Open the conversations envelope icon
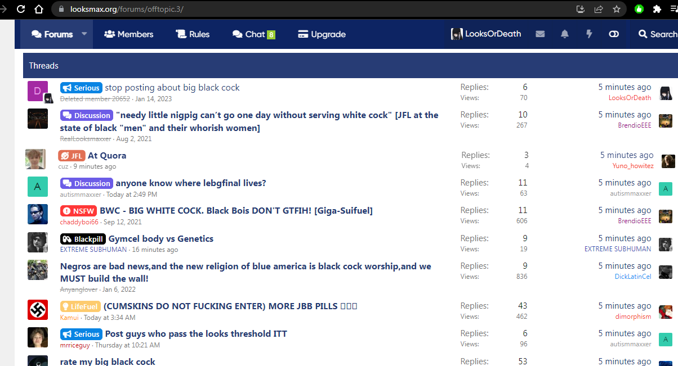 (540, 34)
